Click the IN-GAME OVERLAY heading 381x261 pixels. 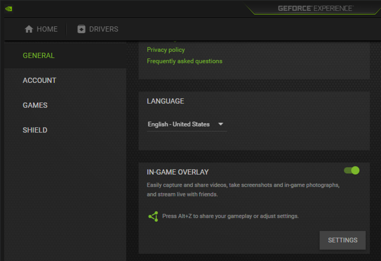[x=177, y=172]
